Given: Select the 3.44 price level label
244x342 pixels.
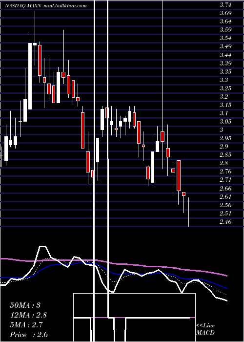Looking at the screenshot, I should [x=225, y=55].
